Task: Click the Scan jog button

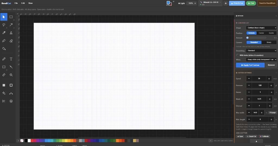Action: [240, 137]
